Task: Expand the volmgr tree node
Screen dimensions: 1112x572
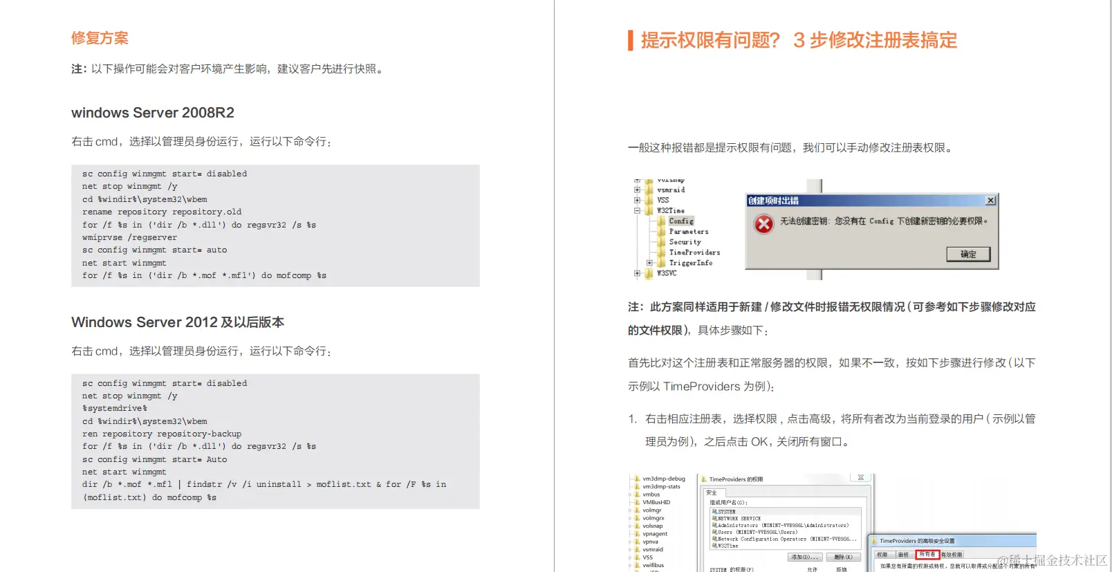Action: pyautogui.click(x=630, y=510)
